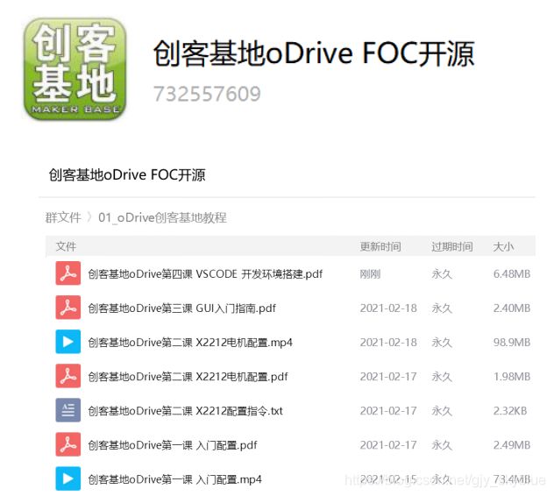Click 永久 expiry in 第一课 入门配置.pdf row
Screen dimensions: 554x496
pyautogui.click(x=442, y=445)
